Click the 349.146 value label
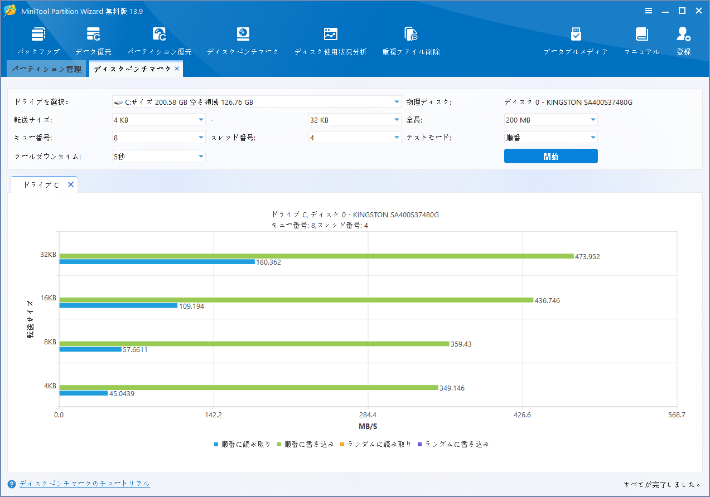Image resolution: width=710 pixels, height=497 pixels. 452,388
